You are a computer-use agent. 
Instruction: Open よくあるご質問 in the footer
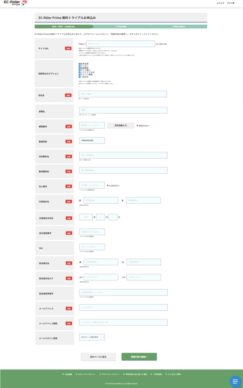click(x=174, y=374)
